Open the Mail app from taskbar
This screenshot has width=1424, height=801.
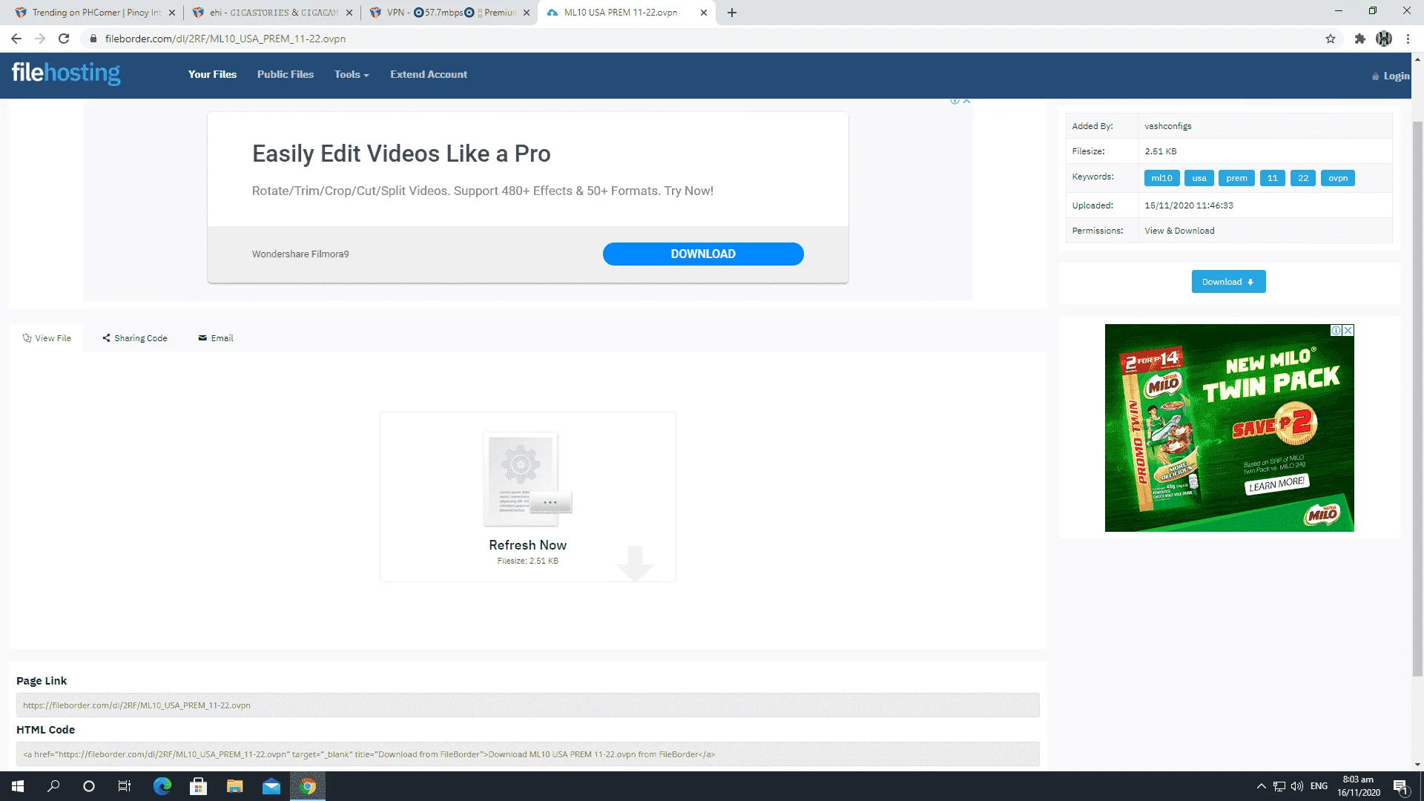coord(271,786)
